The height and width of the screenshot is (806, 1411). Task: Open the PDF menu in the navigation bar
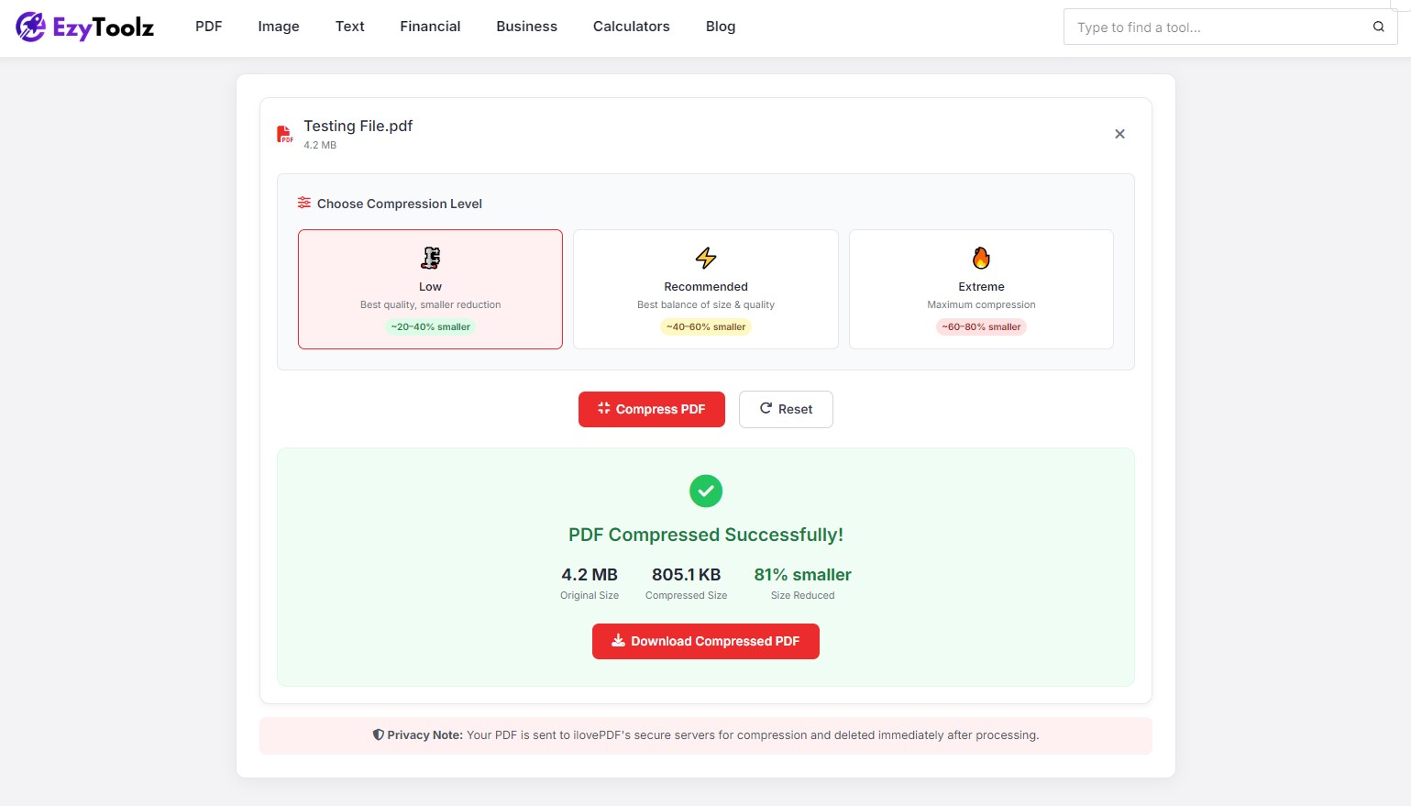click(x=208, y=27)
